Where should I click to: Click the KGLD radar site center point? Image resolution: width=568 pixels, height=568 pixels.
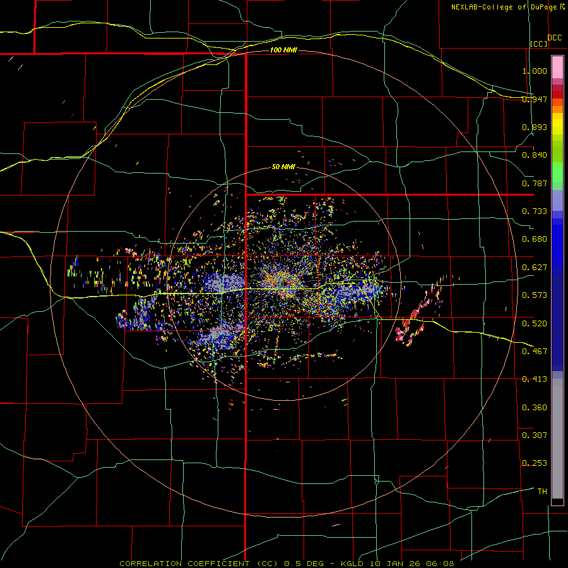coord(285,283)
